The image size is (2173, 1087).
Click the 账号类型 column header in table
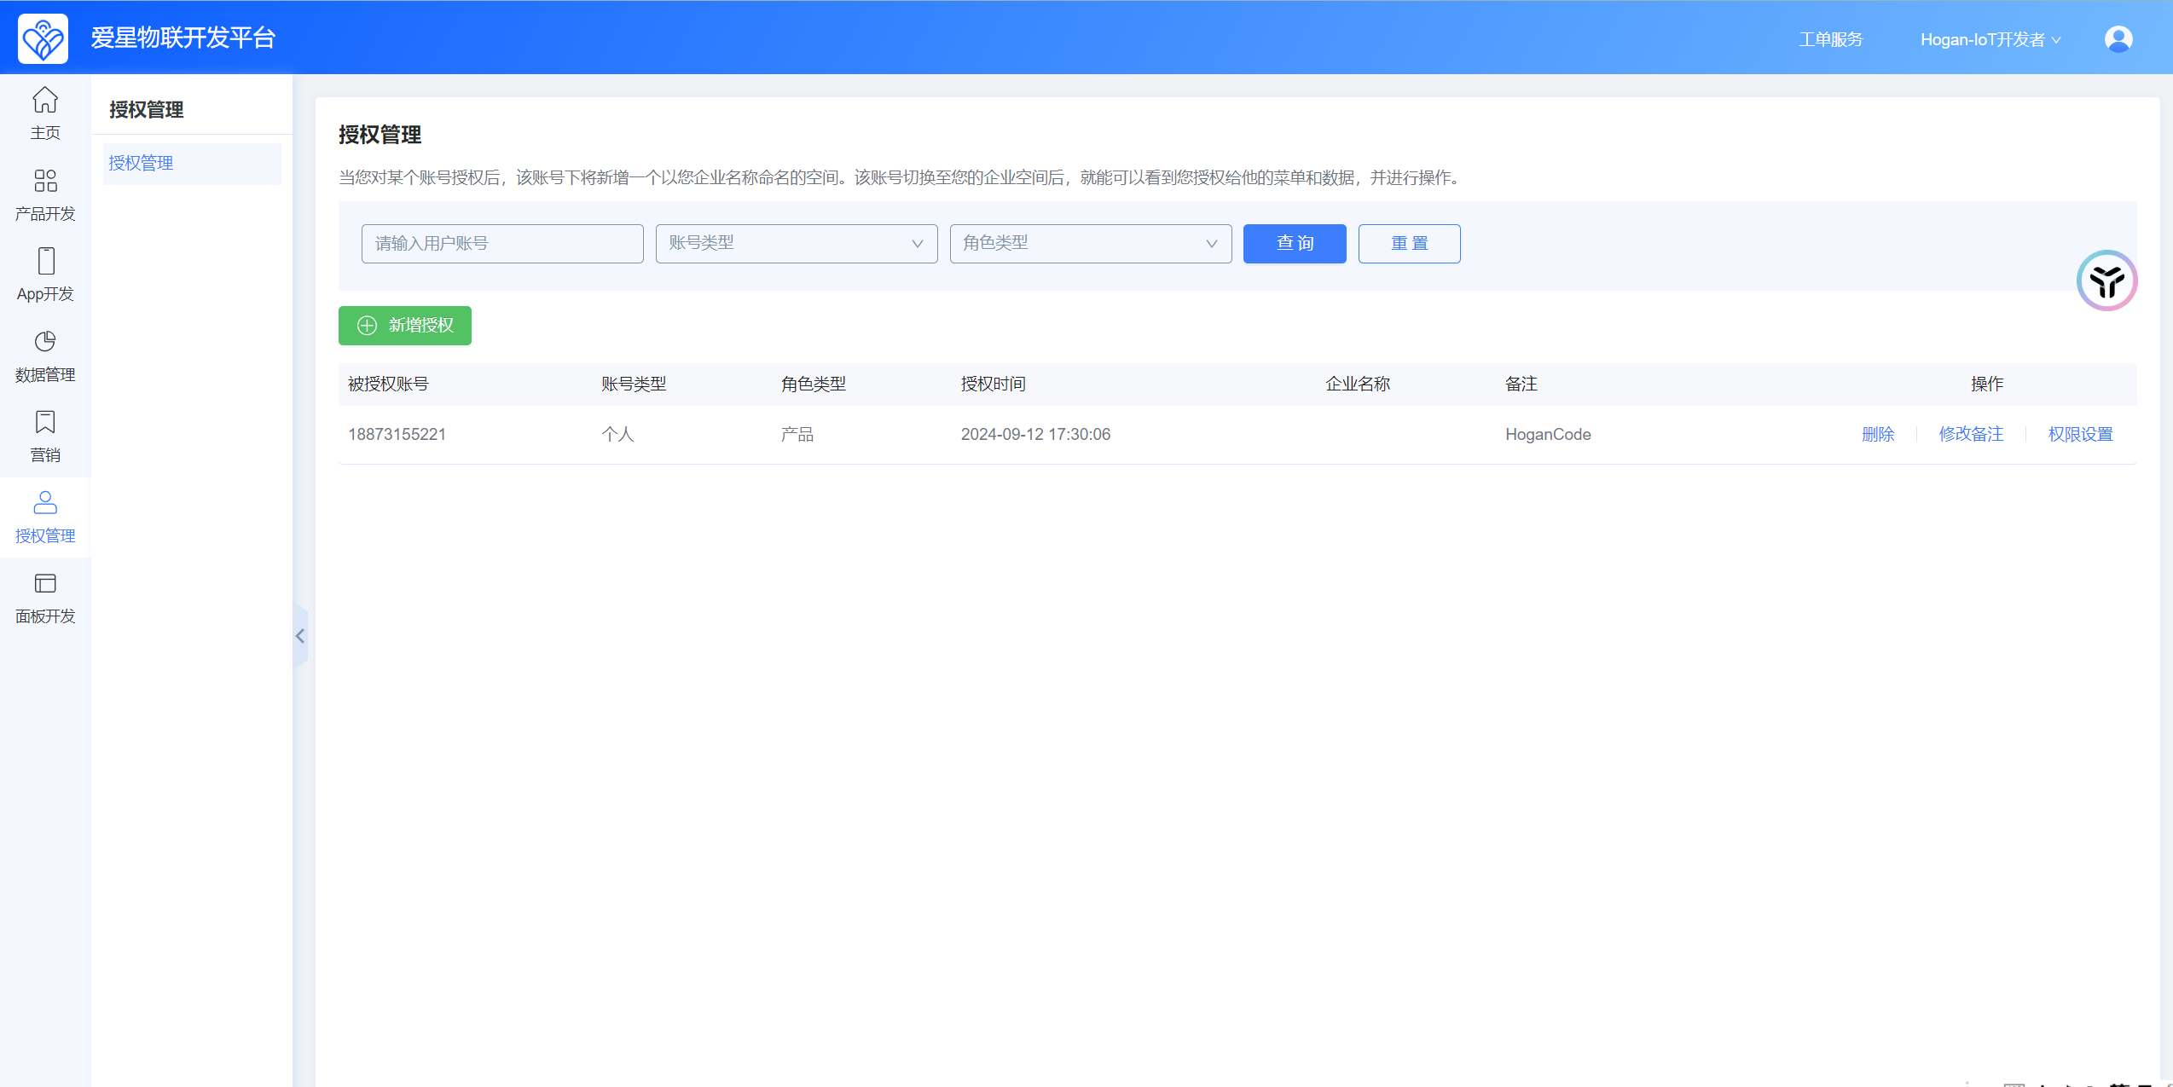tap(634, 384)
